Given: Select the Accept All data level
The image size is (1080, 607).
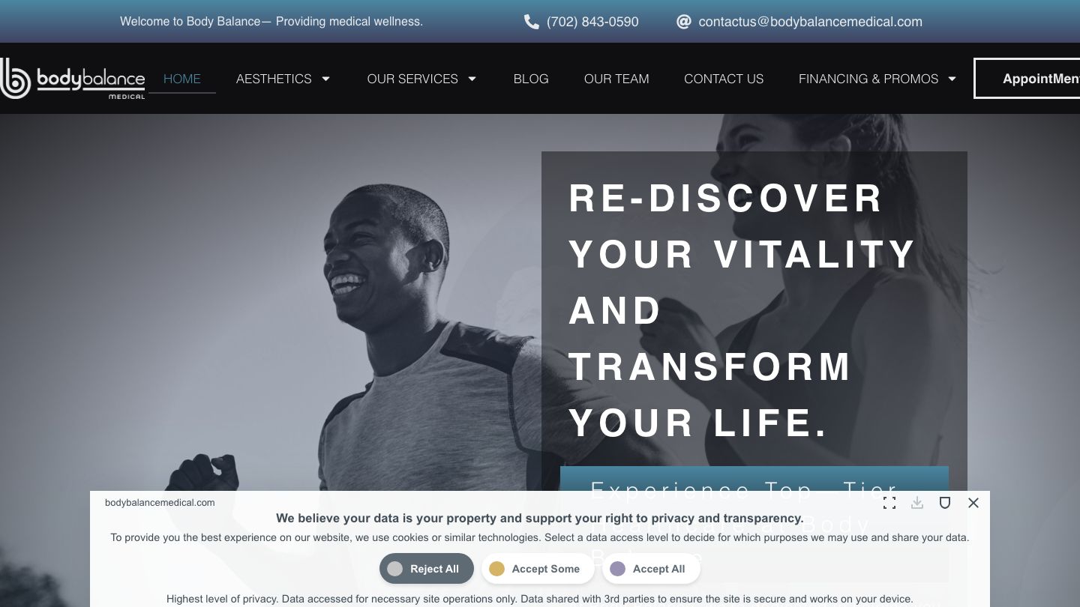Looking at the screenshot, I should 651,569.
